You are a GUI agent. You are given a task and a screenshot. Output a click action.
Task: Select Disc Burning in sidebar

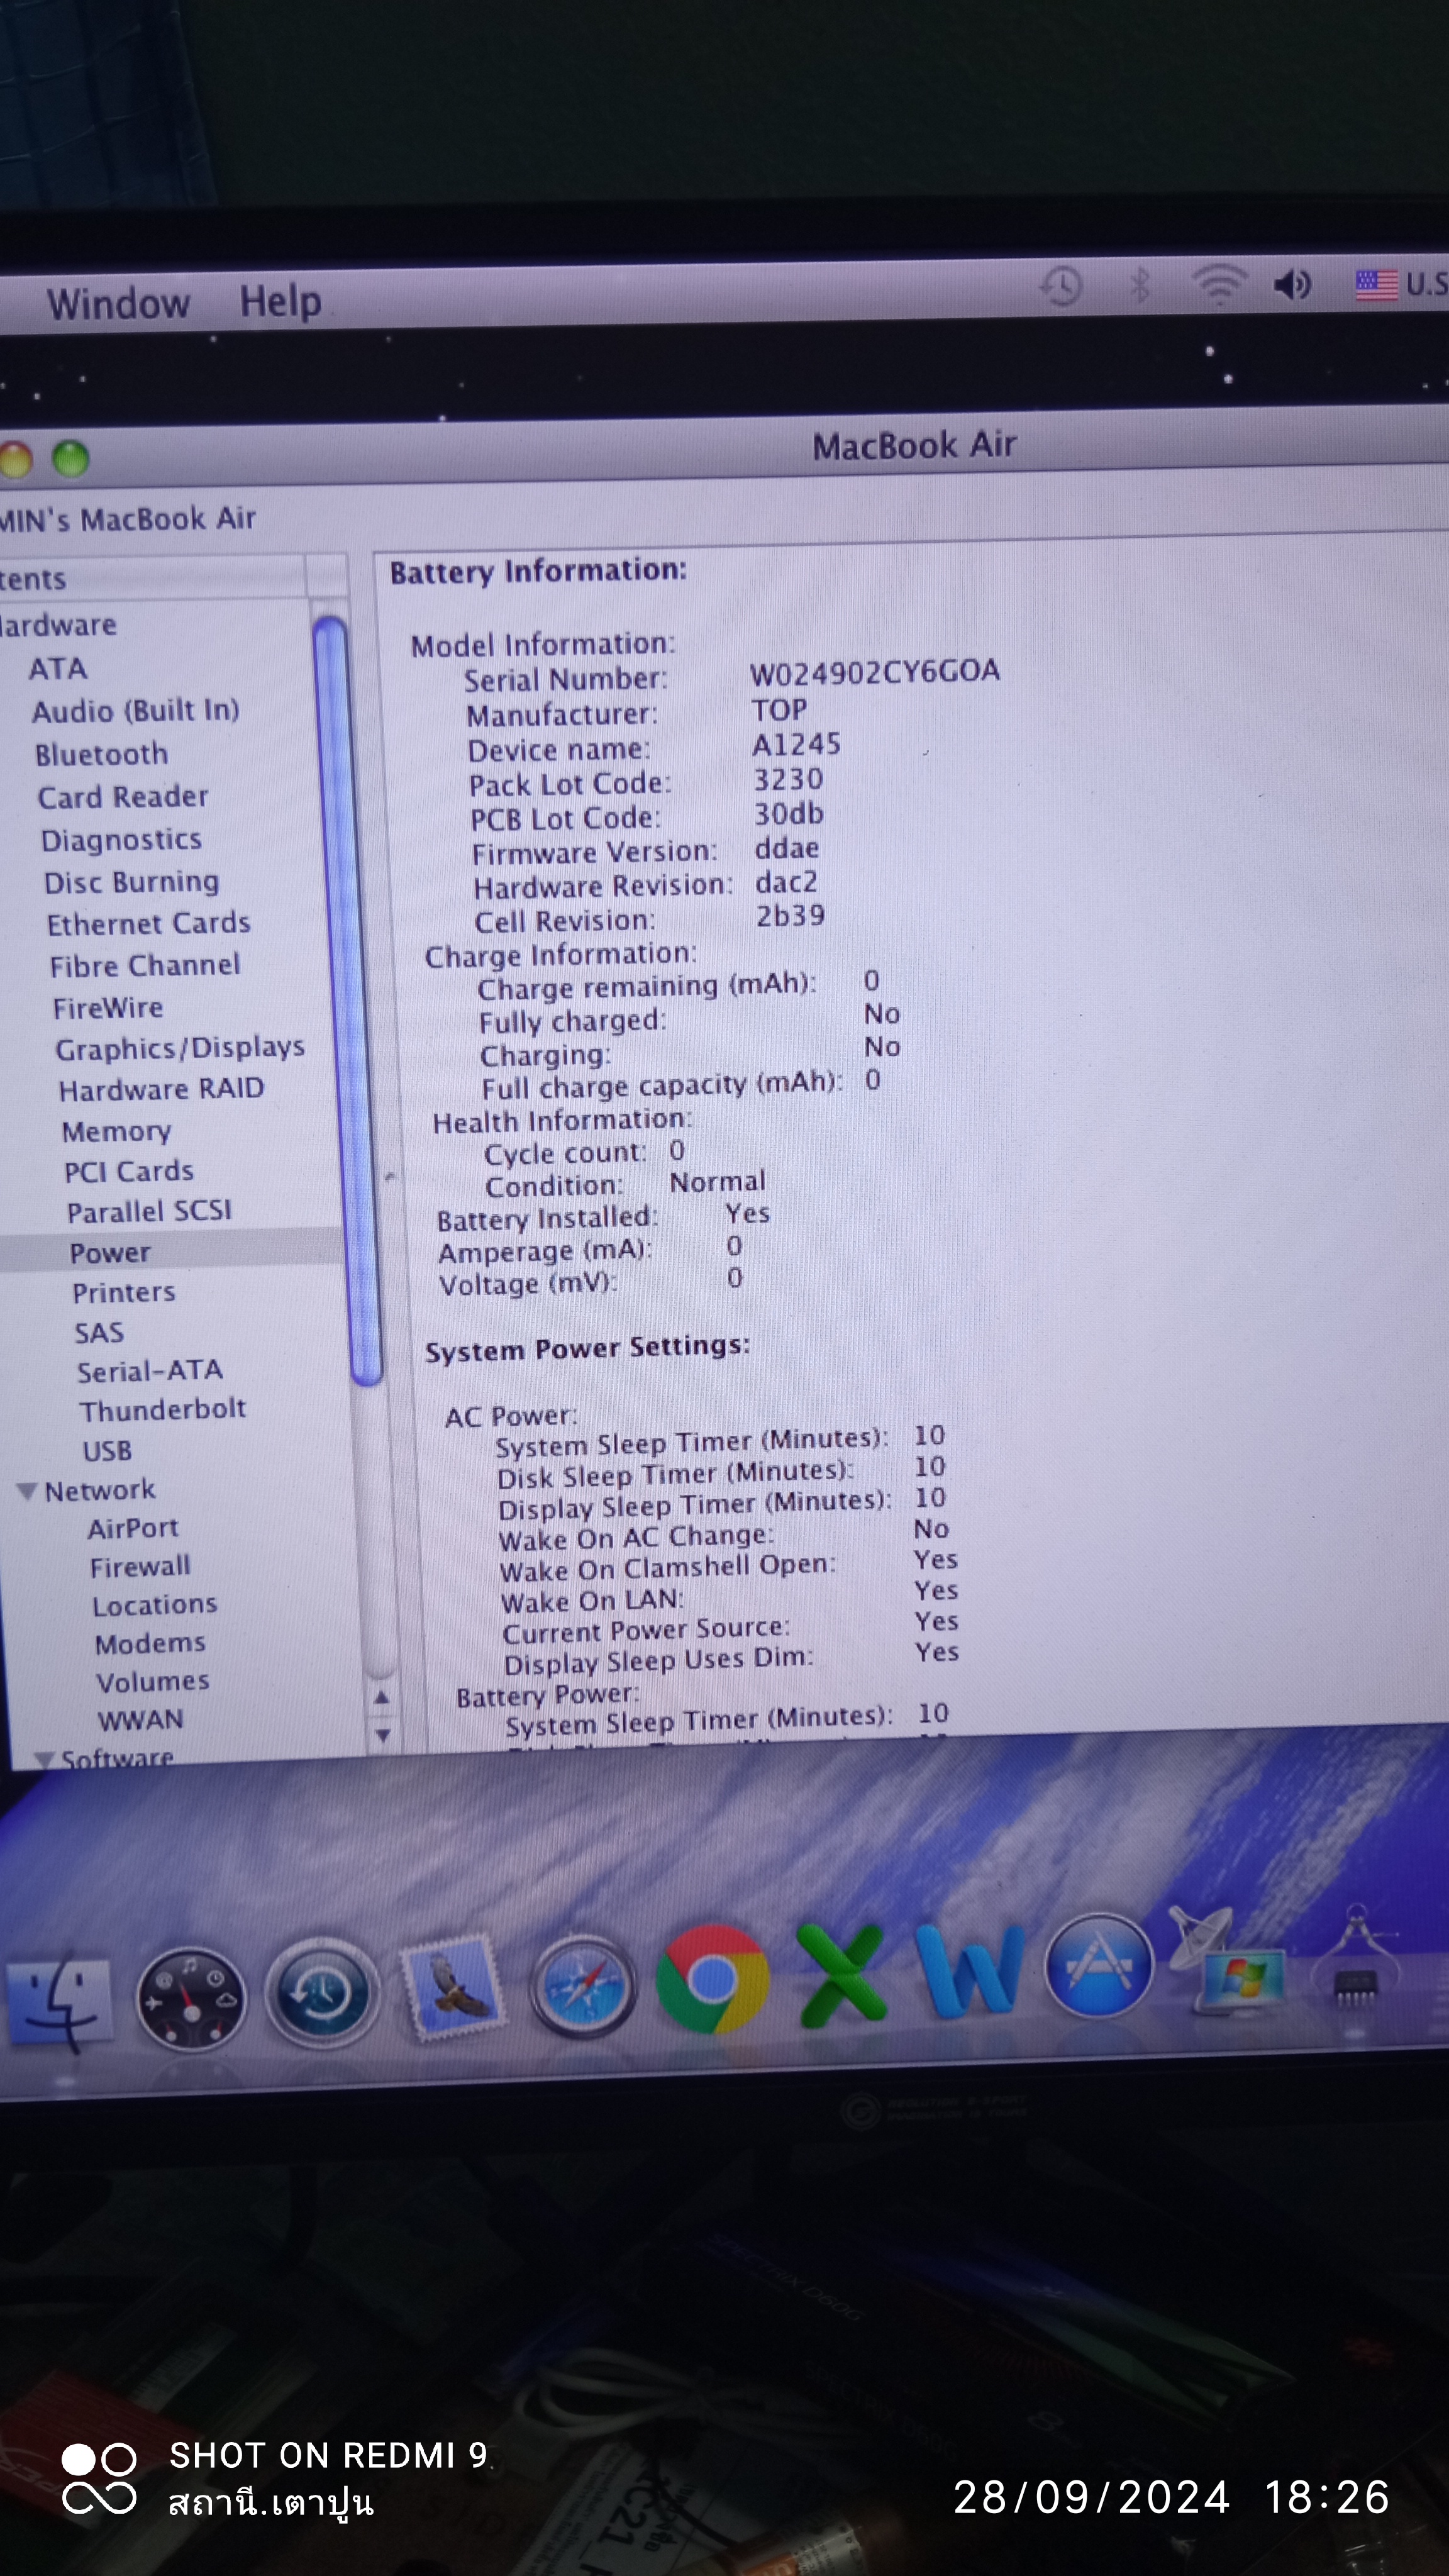pos(131,882)
